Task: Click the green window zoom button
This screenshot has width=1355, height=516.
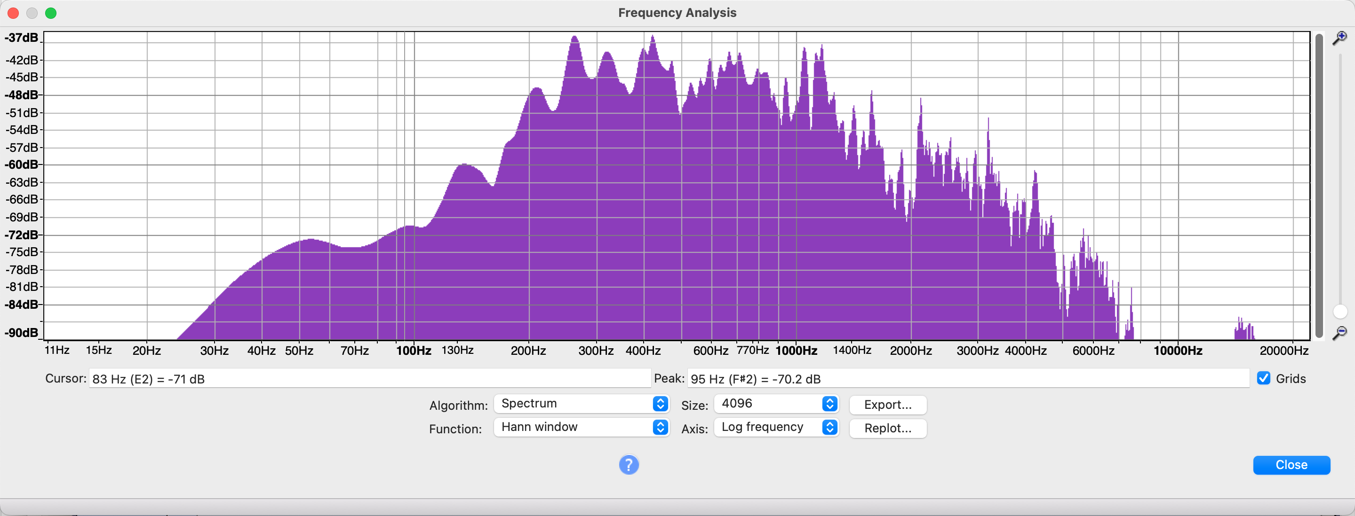Action: pyautogui.click(x=51, y=13)
